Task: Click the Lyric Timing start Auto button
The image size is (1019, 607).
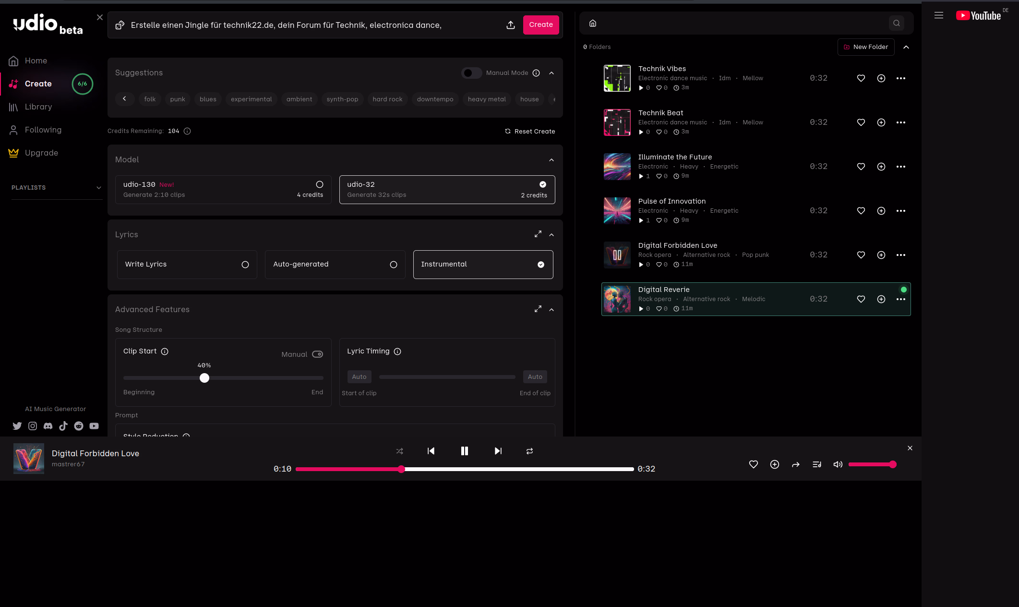Action: 359,377
